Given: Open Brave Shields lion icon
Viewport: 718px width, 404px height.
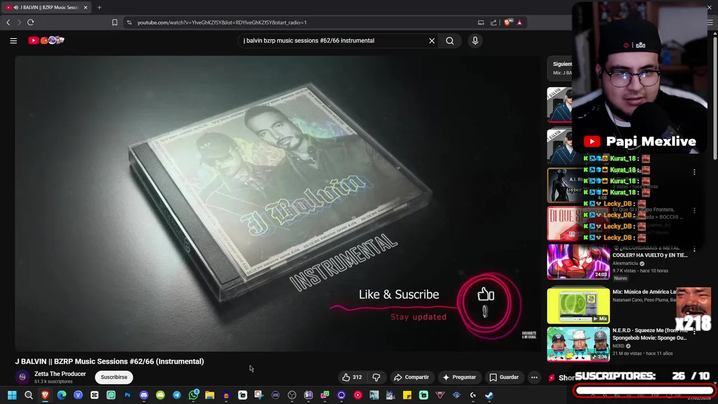Looking at the screenshot, I should [508, 22].
